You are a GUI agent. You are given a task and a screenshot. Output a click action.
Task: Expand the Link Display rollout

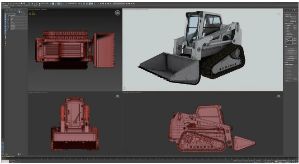pyautogui.click(x=288, y=81)
